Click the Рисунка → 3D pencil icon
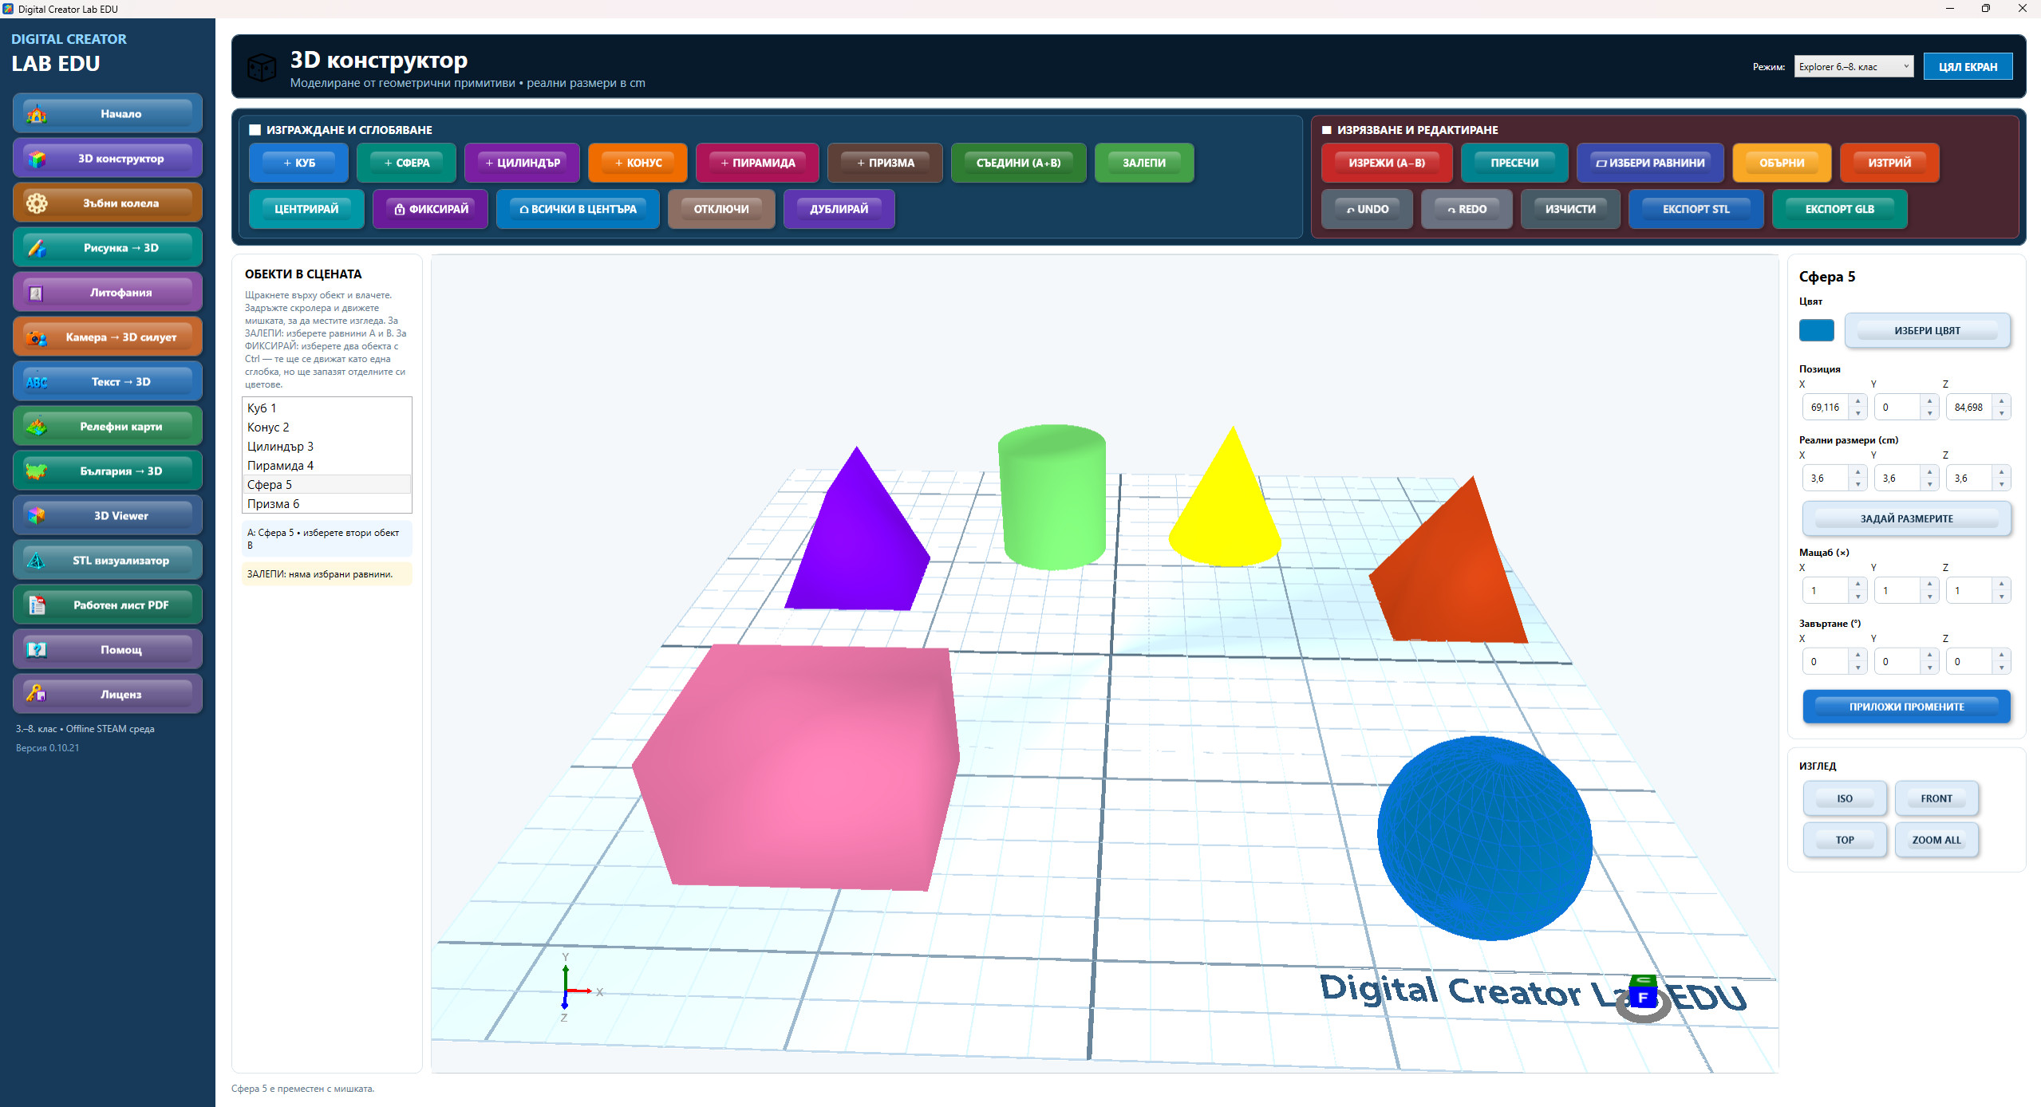The width and height of the screenshot is (2041, 1107). (x=37, y=248)
